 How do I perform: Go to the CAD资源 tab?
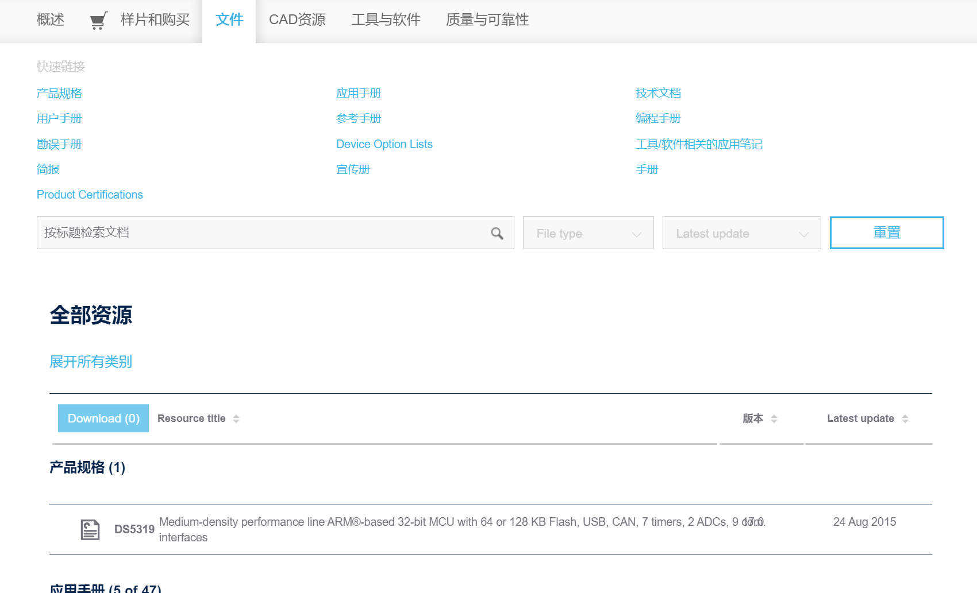click(x=297, y=20)
